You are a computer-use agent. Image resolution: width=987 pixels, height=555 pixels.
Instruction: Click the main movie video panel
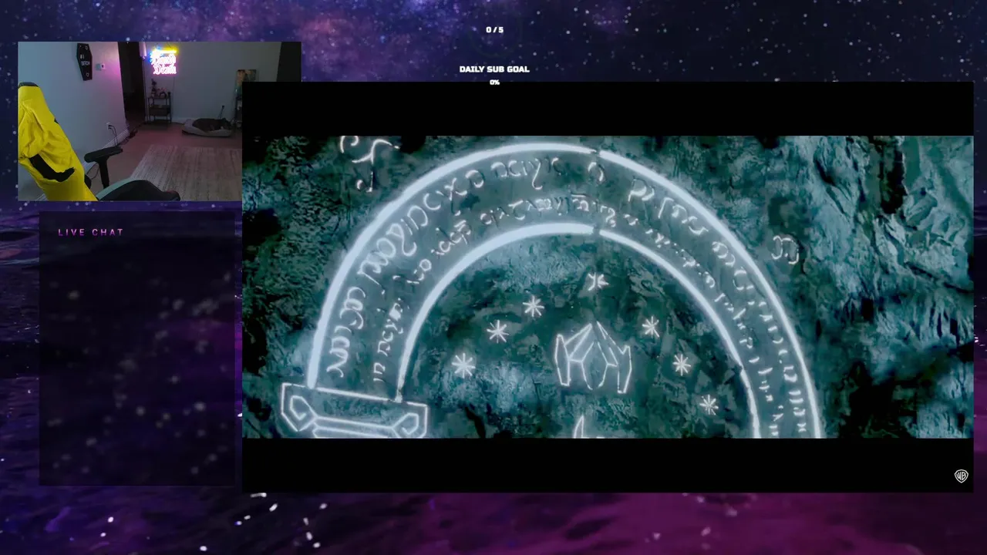click(x=608, y=287)
